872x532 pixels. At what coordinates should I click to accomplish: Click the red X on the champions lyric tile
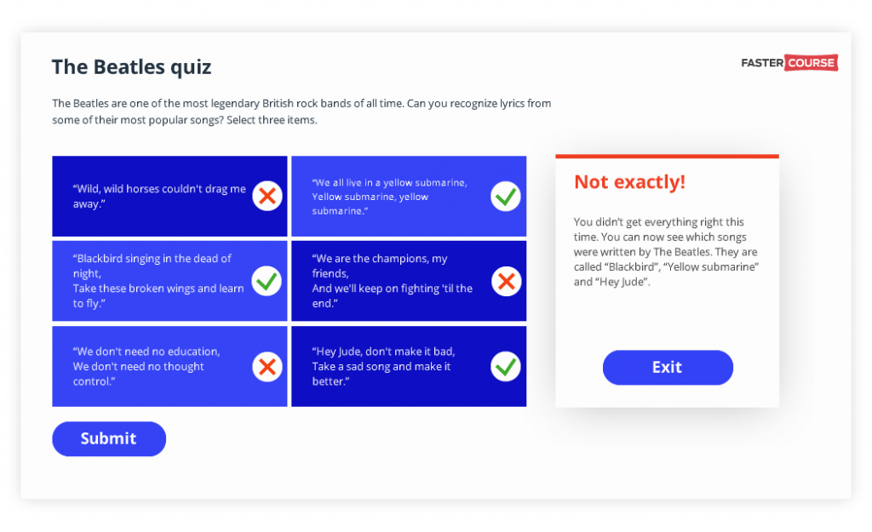coord(506,281)
